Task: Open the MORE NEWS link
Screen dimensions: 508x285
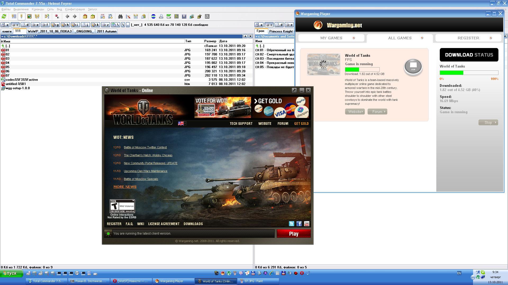Action: pyautogui.click(x=125, y=187)
